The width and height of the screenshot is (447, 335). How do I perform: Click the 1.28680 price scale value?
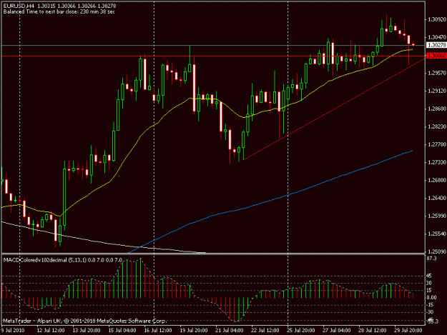tap(436, 109)
